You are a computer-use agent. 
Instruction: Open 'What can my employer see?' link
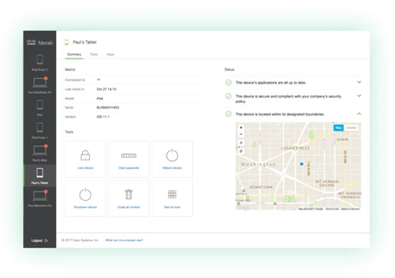coord(124,240)
